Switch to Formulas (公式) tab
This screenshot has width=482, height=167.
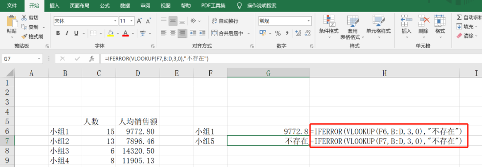[105, 5]
